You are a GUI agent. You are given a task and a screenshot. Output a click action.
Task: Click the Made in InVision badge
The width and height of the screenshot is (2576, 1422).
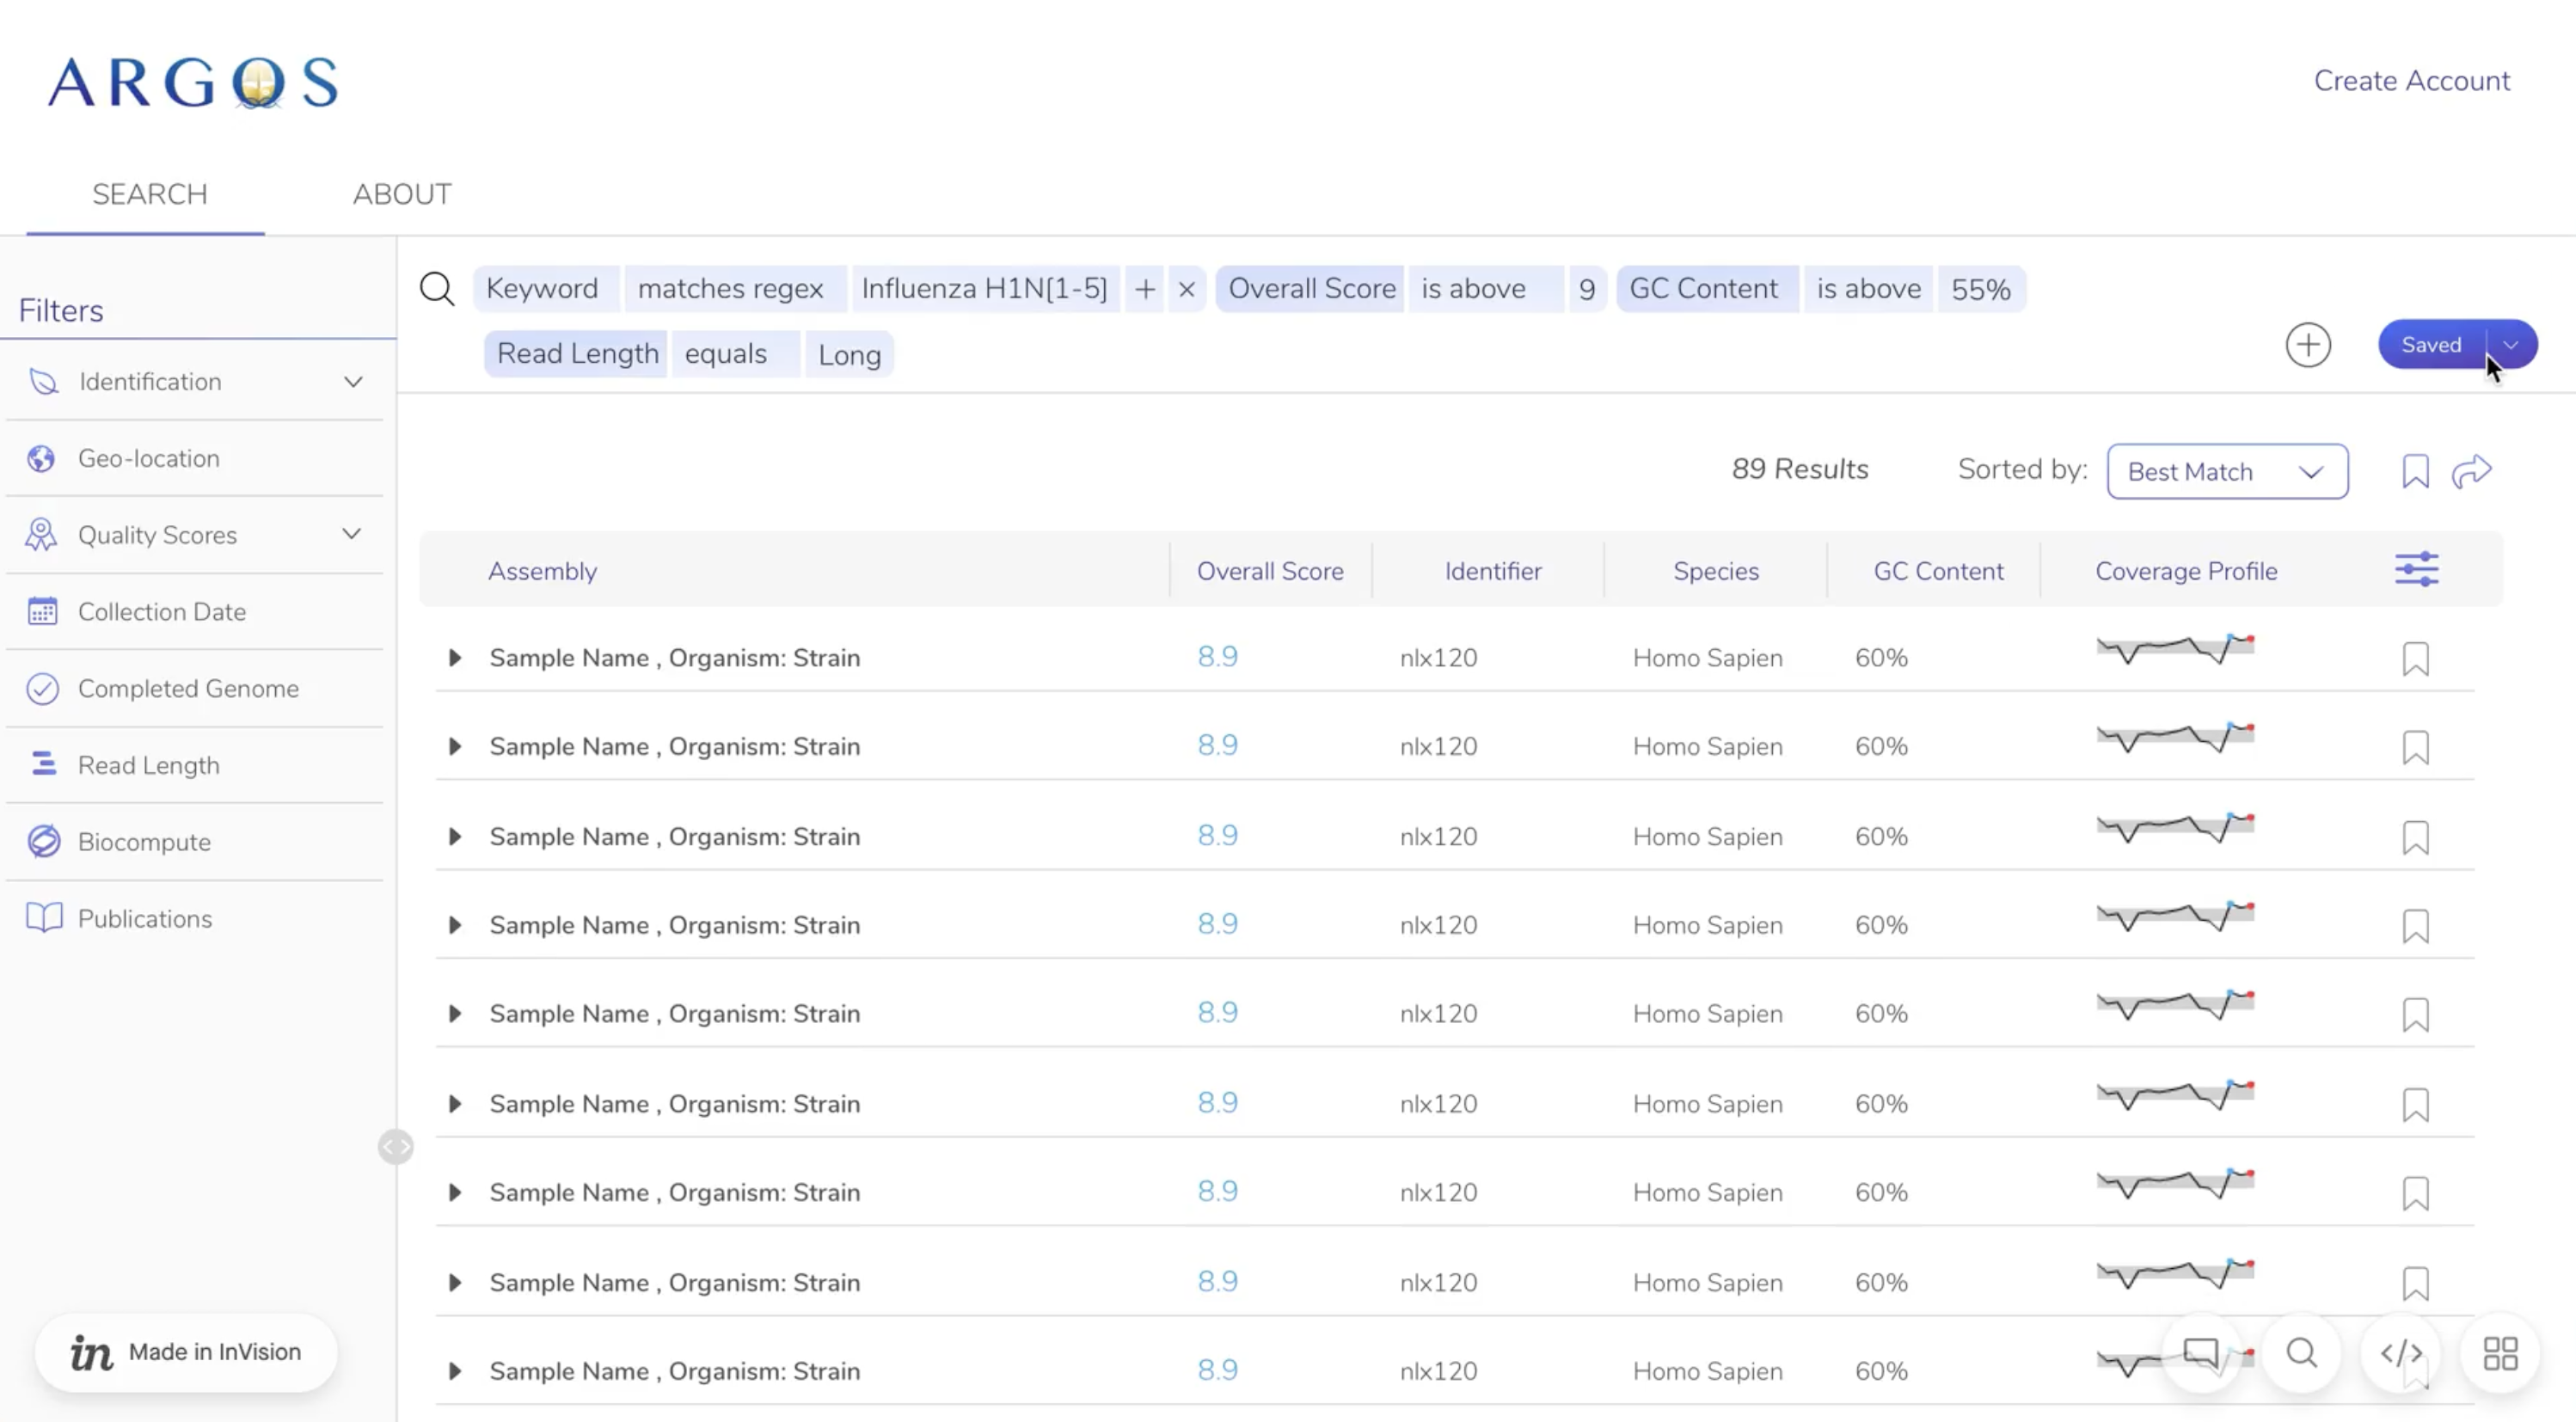(186, 1352)
